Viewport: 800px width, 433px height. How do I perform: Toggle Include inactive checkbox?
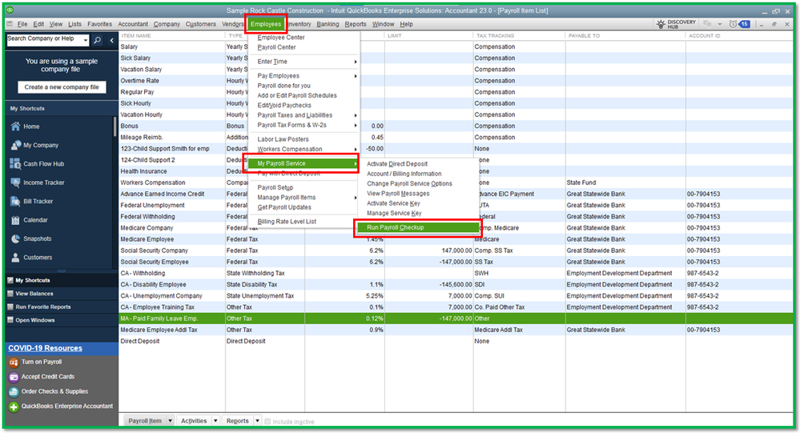pyautogui.click(x=267, y=421)
